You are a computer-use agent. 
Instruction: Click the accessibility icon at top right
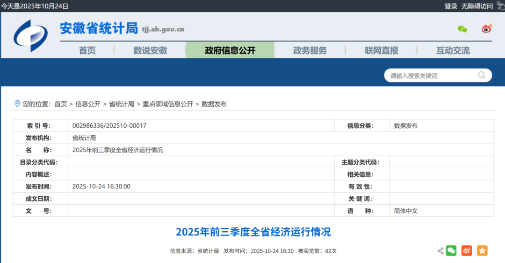(501, 6)
